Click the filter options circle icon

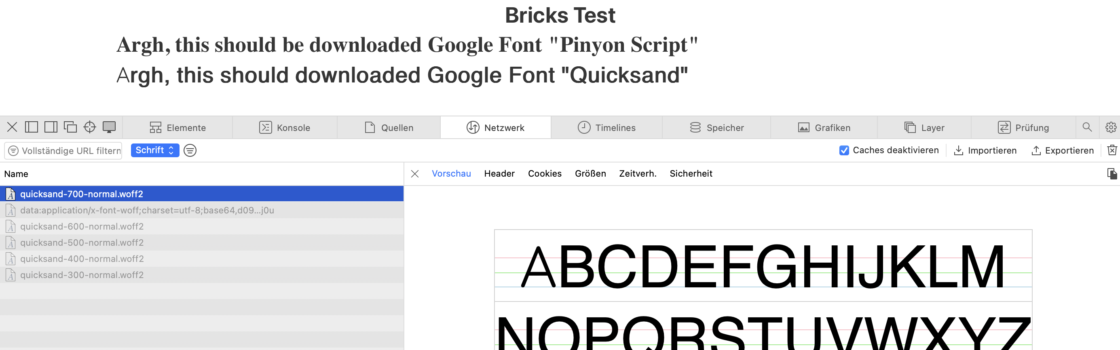(x=190, y=150)
